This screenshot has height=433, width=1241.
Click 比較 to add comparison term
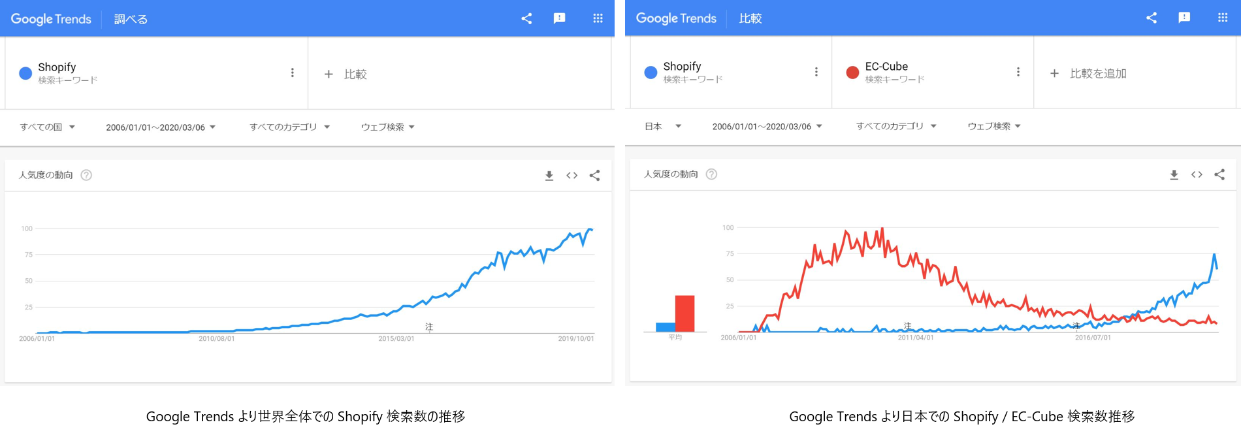(346, 74)
